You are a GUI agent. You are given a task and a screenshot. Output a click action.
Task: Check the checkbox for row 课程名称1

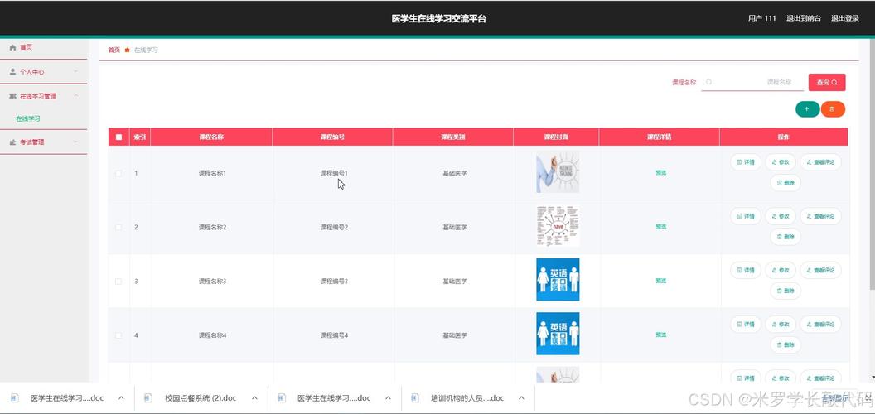click(x=118, y=174)
